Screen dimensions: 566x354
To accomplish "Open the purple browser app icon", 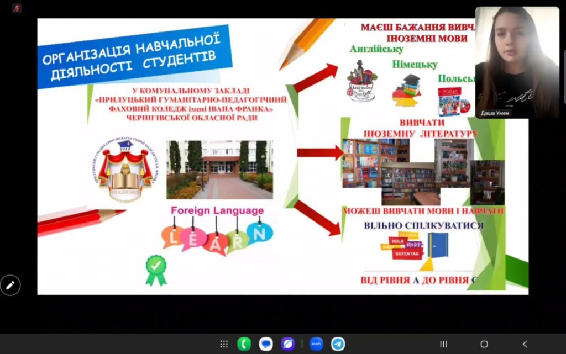I will [x=287, y=344].
